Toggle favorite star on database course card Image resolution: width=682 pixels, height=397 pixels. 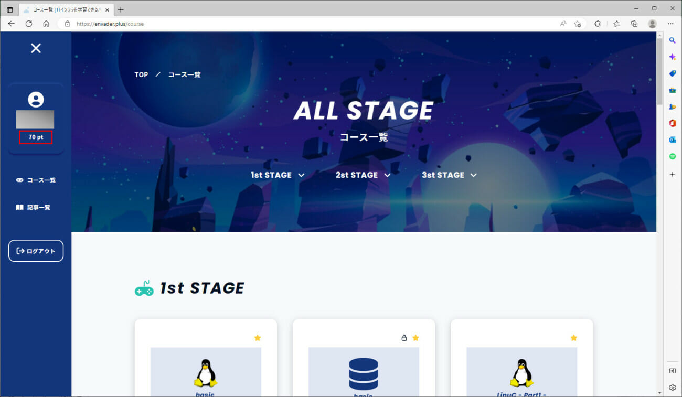[x=415, y=338]
